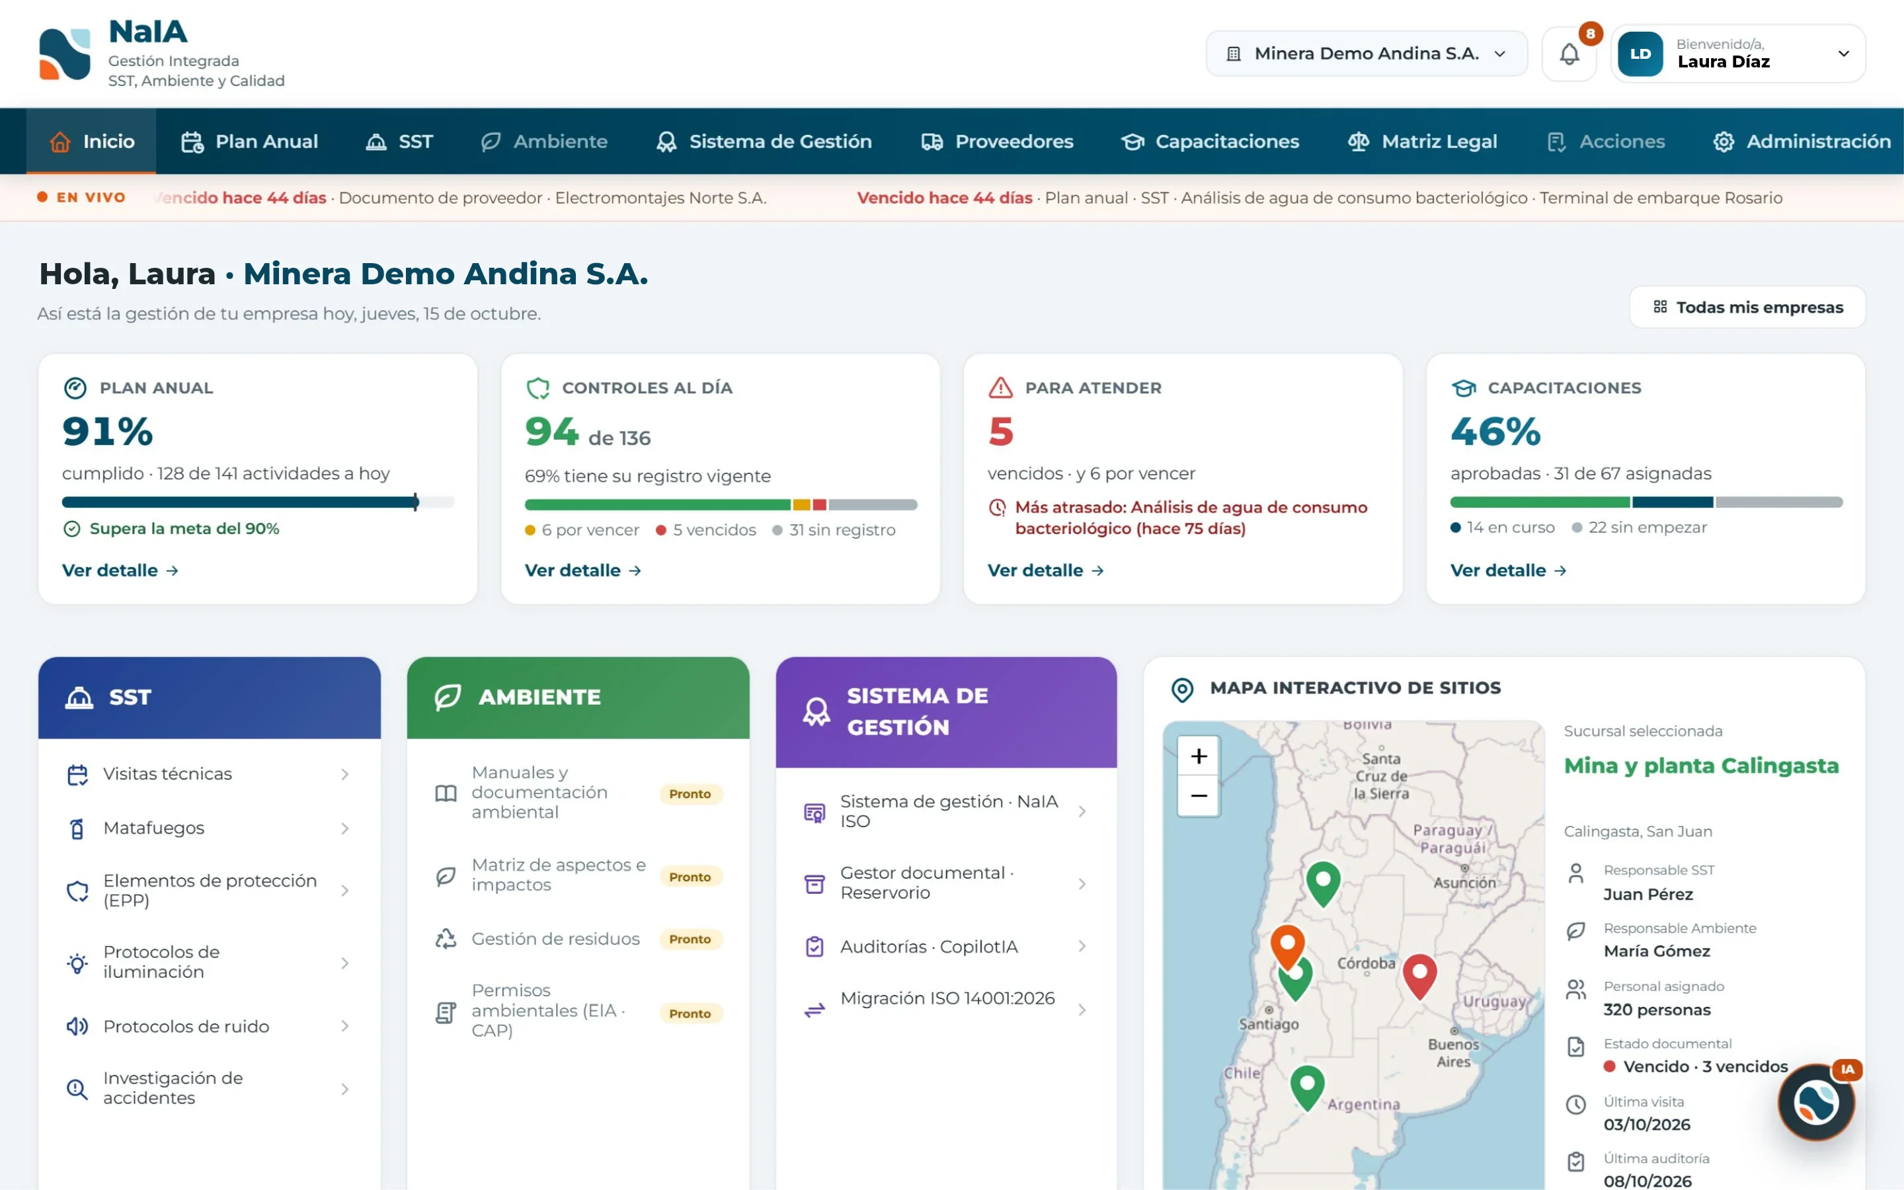The image size is (1904, 1190).
Task: Open the Capacitaciones menu
Action: 1210,141
